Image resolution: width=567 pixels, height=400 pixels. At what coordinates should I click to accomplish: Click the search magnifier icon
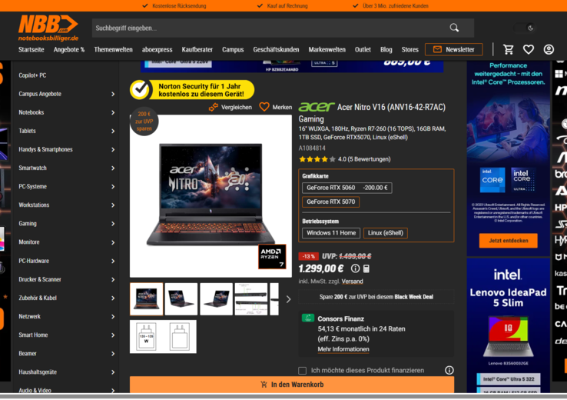(454, 28)
